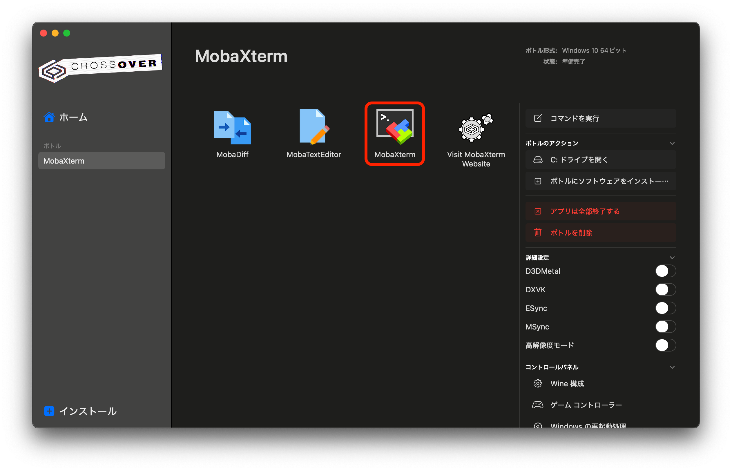Open ゲーム コントローラー settings
Screen dimensions: 732x471
[586, 405]
